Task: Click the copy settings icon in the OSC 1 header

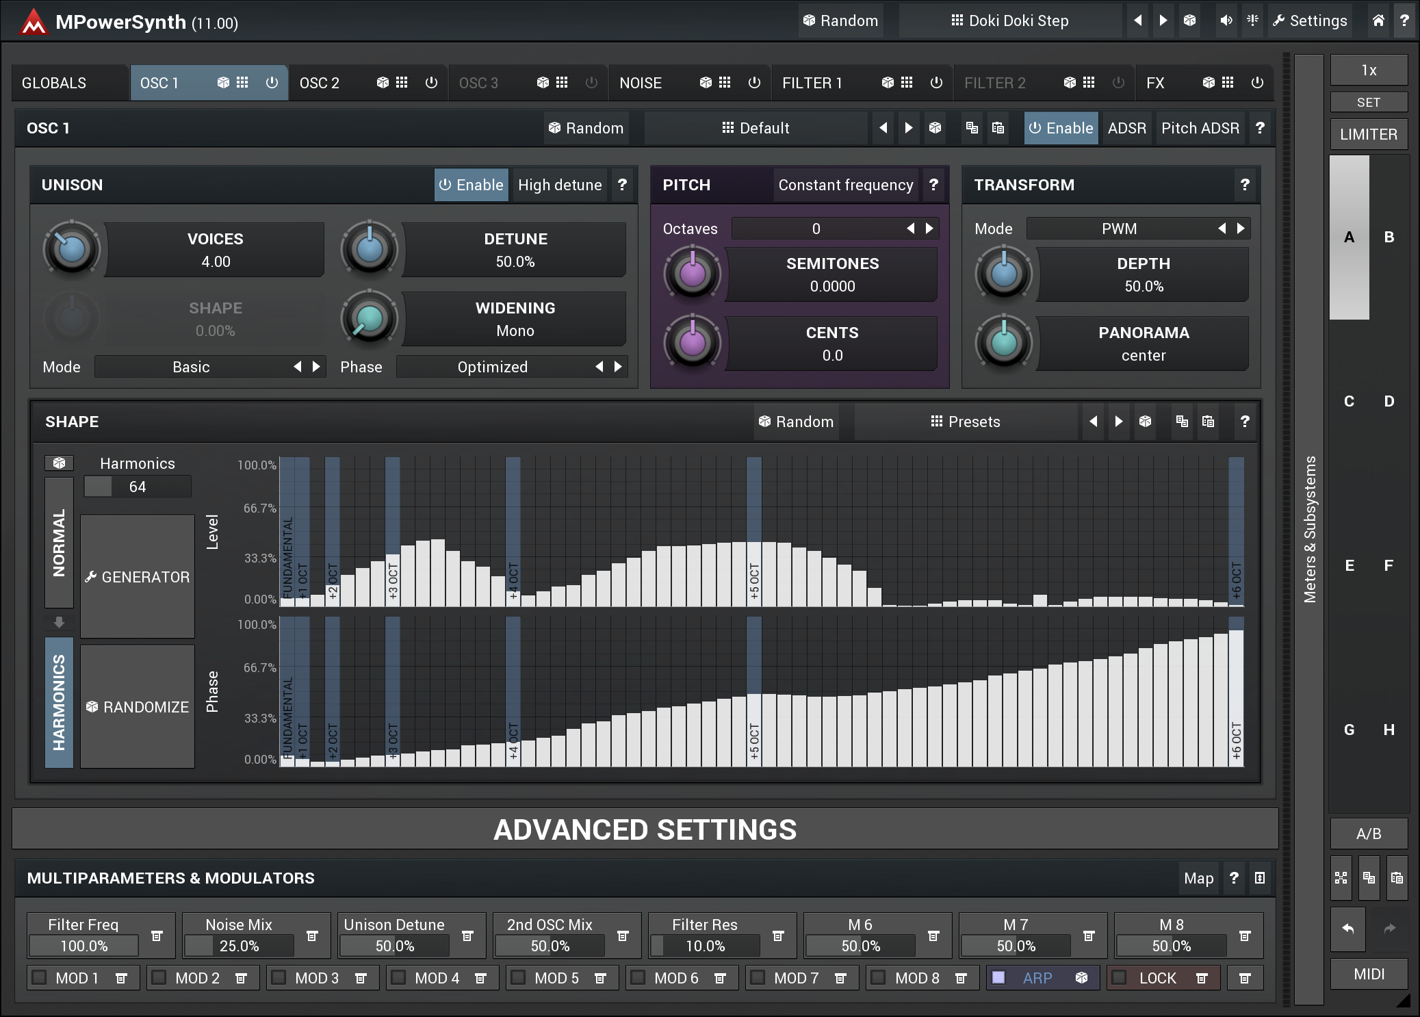Action: coord(972,128)
